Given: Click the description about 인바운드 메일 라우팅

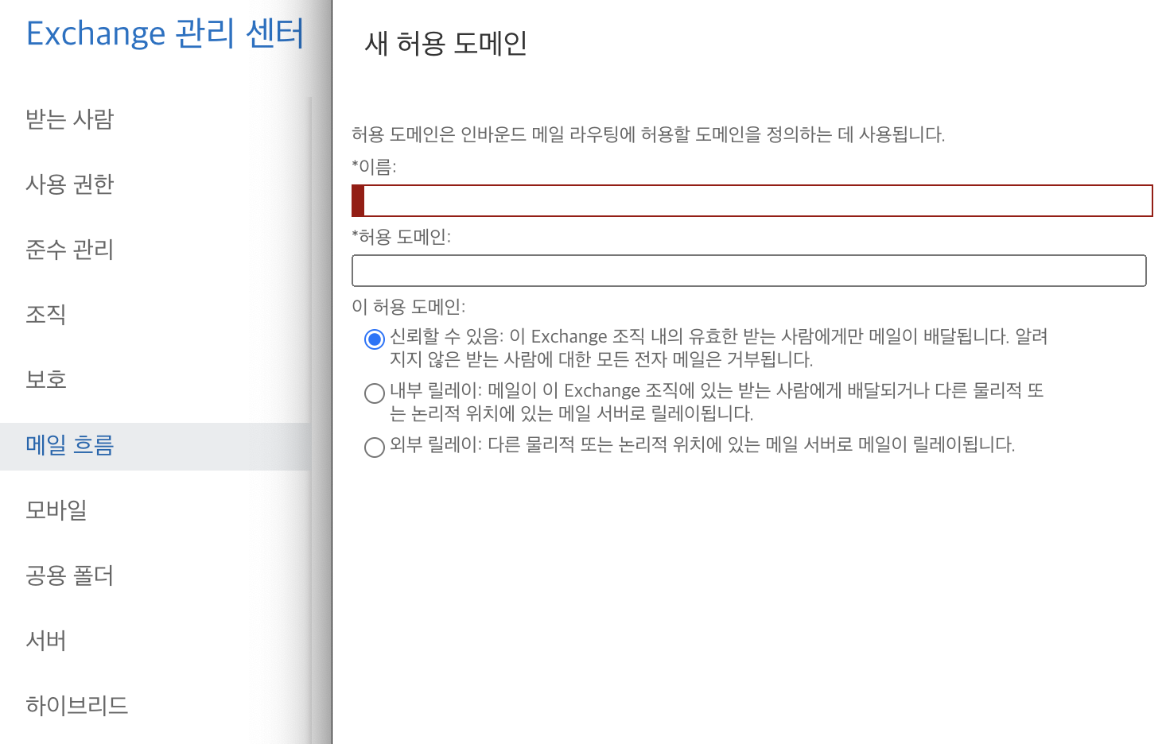Looking at the screenshot, I should click(648, 134).
